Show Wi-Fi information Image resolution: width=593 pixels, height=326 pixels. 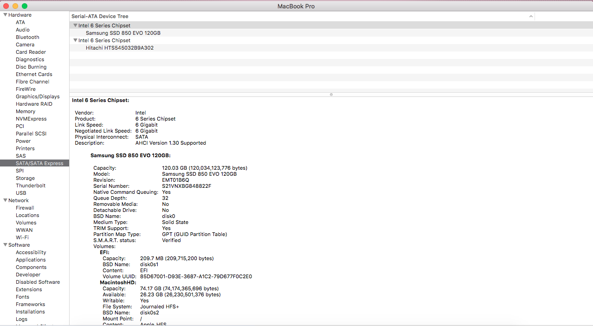[x=22, y=237]
